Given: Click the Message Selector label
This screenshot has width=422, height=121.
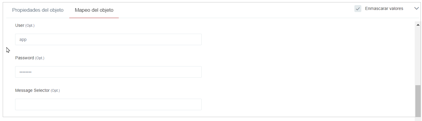Looking at the screenshot, I should tap(32, 90).
